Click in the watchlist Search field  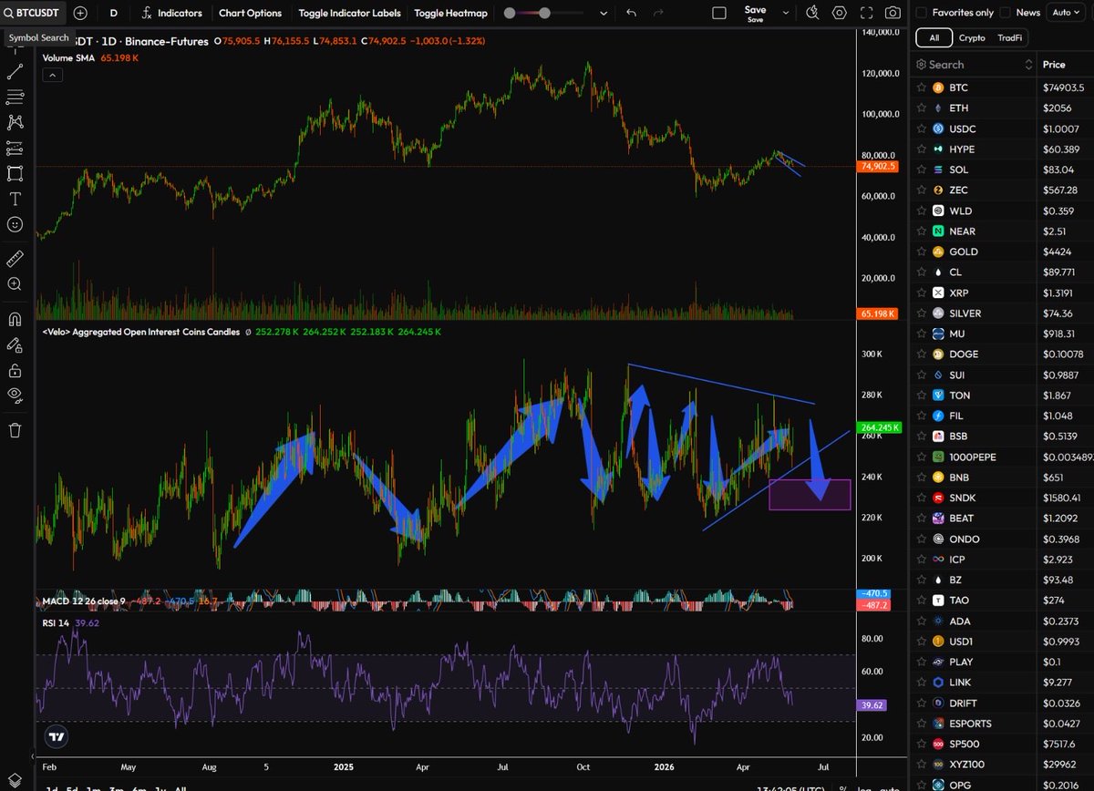pos(974,65)
